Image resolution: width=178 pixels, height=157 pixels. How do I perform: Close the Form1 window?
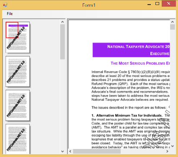[x=169, y=3]
